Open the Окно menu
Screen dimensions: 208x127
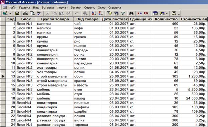101,8
